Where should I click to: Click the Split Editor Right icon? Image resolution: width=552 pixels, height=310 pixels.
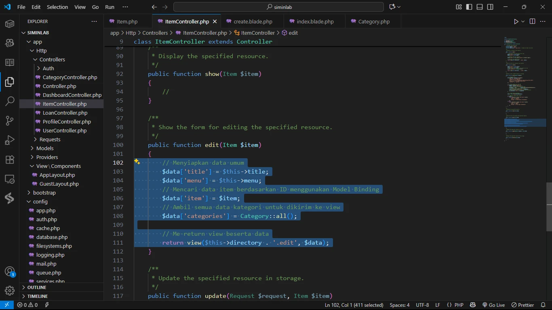click(532, 21)
